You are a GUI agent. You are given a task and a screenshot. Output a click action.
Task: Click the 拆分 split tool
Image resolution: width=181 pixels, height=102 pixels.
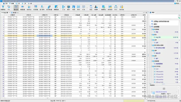click(x=116, y=8)
